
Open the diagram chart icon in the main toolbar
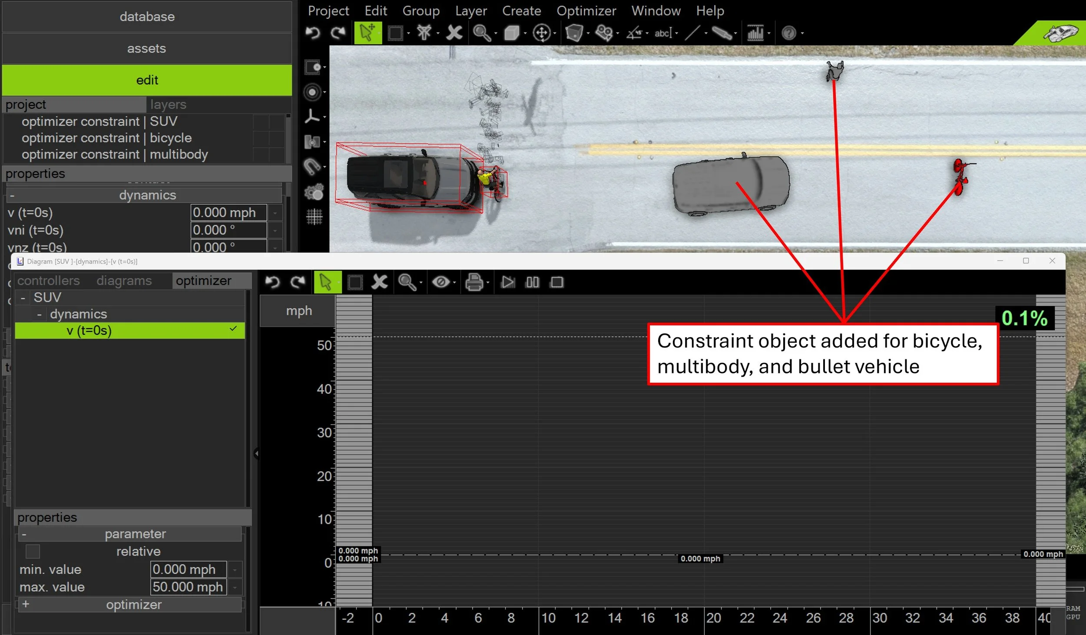click(x=755, y=33)
